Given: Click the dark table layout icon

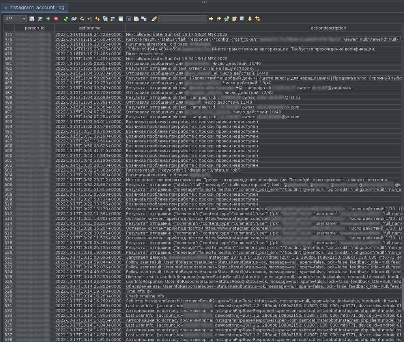Looking at the screenshot, I should (128, 19).
